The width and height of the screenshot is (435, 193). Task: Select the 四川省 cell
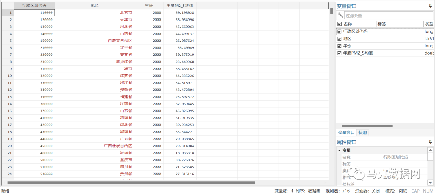click(95, 167)
